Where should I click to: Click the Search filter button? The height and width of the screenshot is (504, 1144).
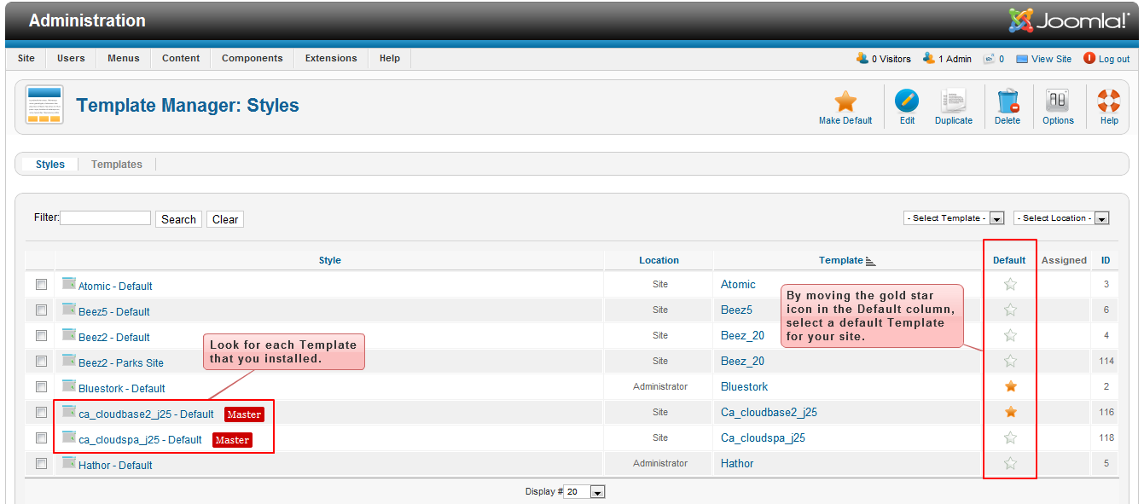pyautogui.click(x=178, y=219)
